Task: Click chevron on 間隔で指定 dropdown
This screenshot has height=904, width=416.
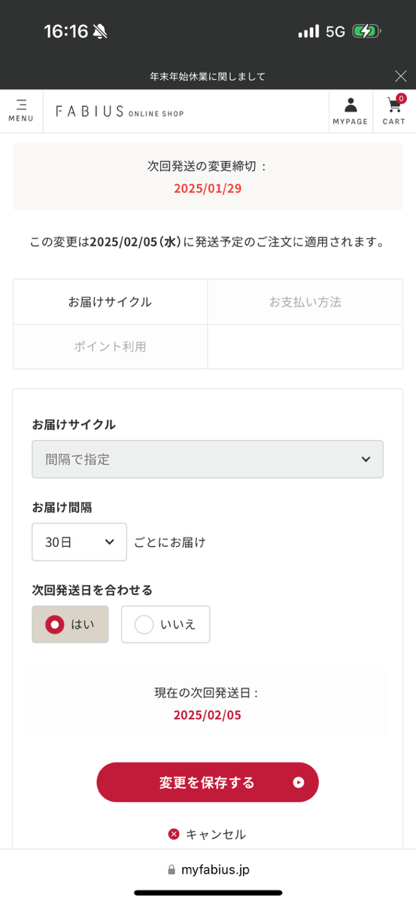Action: 366,459
